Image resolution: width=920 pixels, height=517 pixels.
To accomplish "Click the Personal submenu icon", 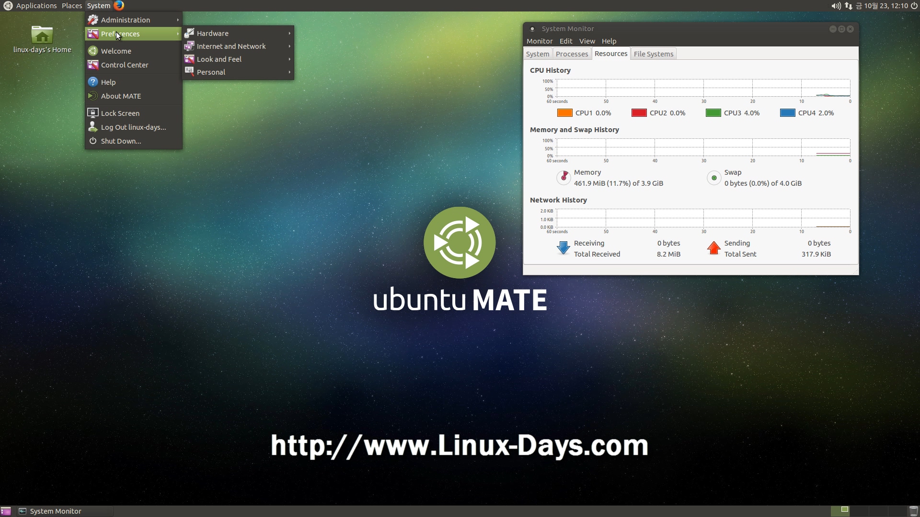I will coord(189,72).
